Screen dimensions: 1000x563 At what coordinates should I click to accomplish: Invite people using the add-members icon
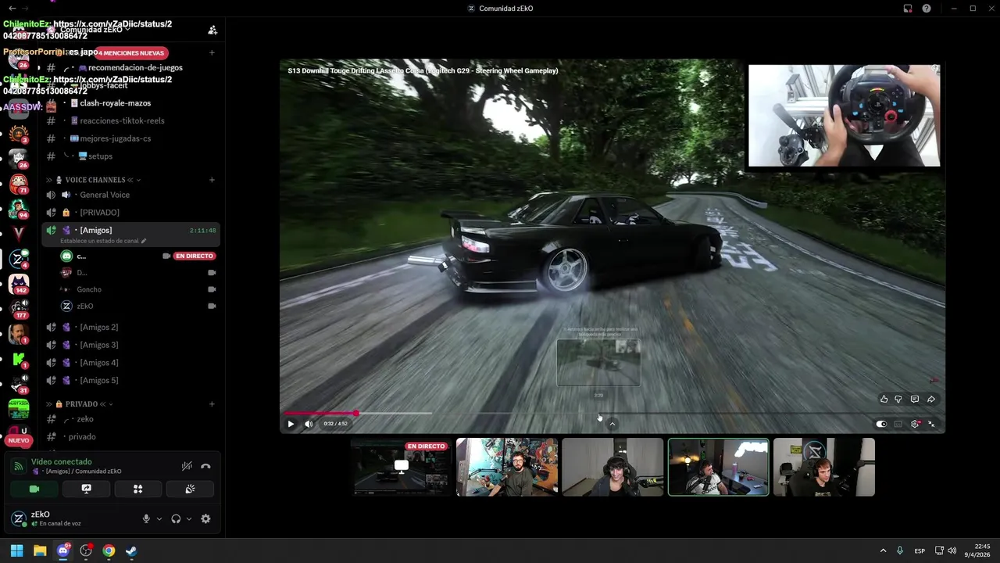212,30
